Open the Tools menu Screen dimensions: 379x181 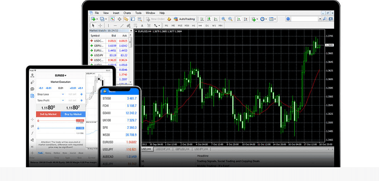point(138,13)
